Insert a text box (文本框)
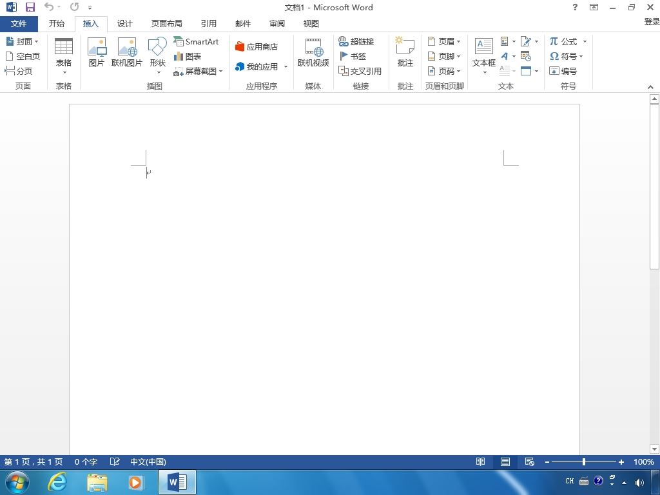660x495 pixels. pyautogui.click(x=483, y=56)
